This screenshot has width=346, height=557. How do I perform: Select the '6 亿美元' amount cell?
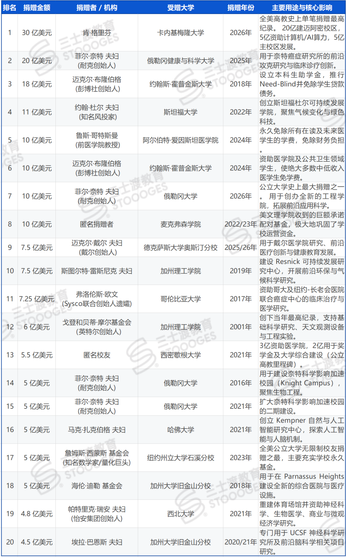pos(37,327)
